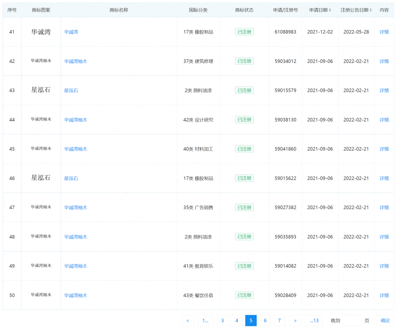Focus the 跳到 page number input field
The height and width of the screenshot is (329, 396).
352,321
